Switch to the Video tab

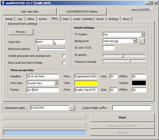[x=66, y=19]
